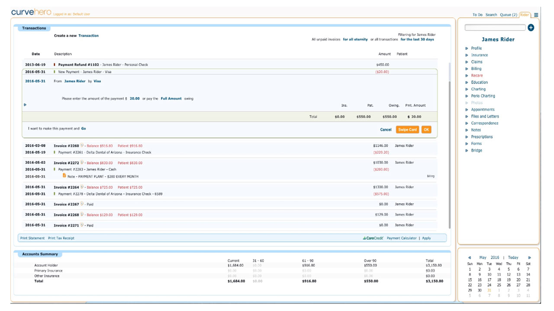Filter invoices for all eternity
Image resolution: width=554 pixels, height=311 pixels.
[355, 39]
